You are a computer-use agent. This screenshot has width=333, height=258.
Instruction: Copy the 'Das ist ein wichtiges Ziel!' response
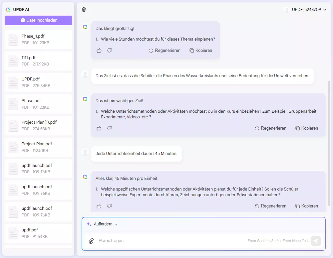[x=307, y=128]
